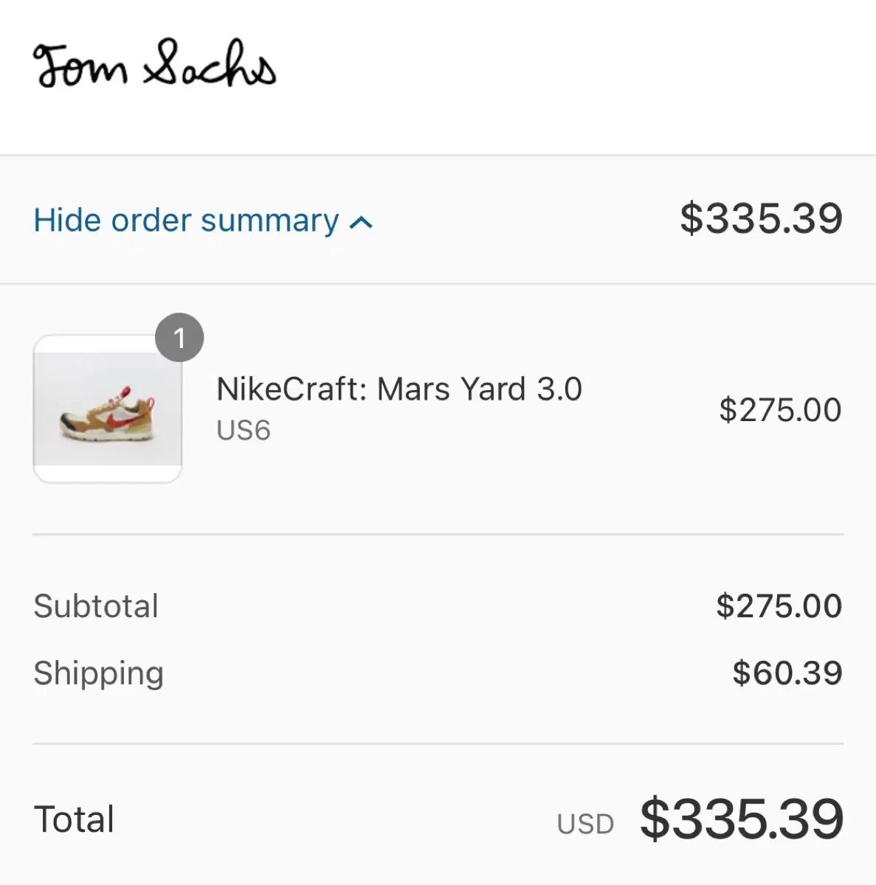
Task: Click the Subtotal amount of $275.00
Action: tap(779, 606)
